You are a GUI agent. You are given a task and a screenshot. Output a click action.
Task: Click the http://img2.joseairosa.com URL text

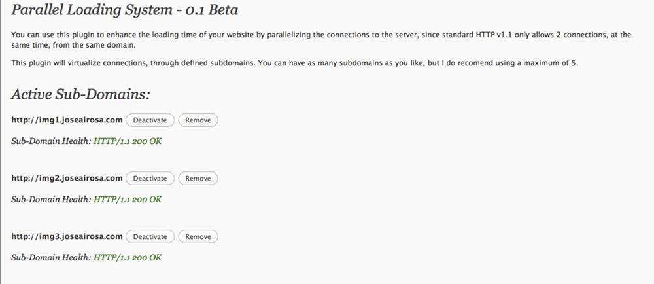(67, 178)
